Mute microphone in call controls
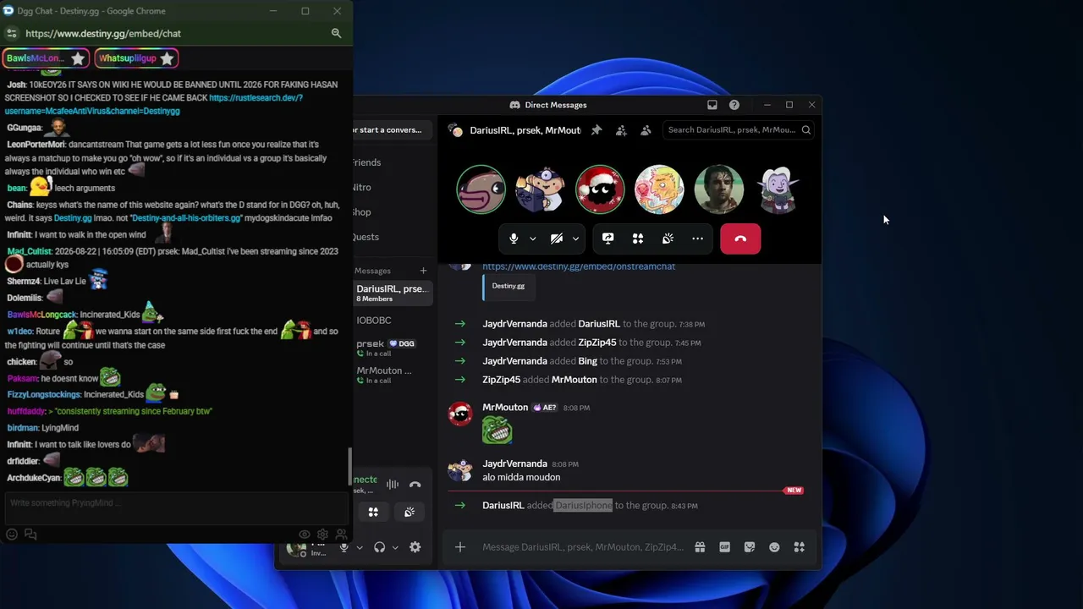Viewport: 1083px width, 609px height. (x=514, y=239)
